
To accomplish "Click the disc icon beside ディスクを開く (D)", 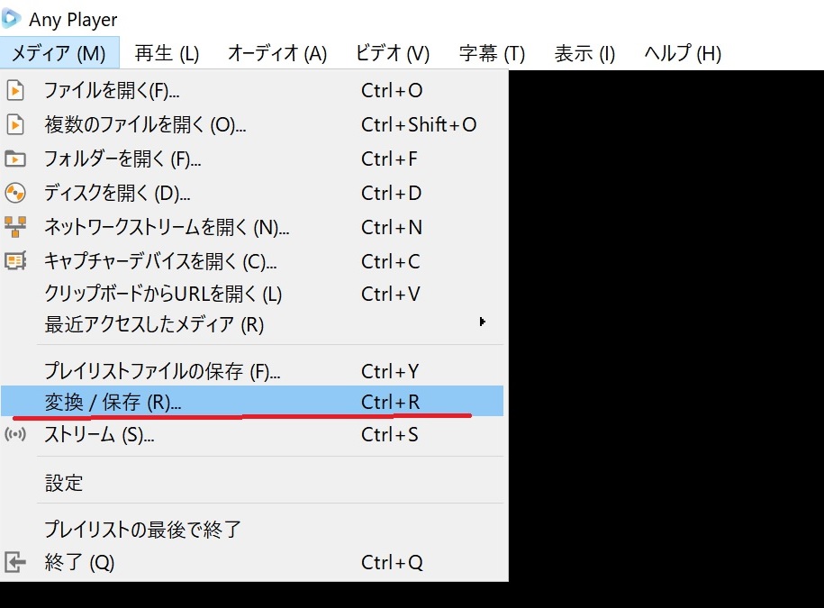I will (x=15, y=193).
